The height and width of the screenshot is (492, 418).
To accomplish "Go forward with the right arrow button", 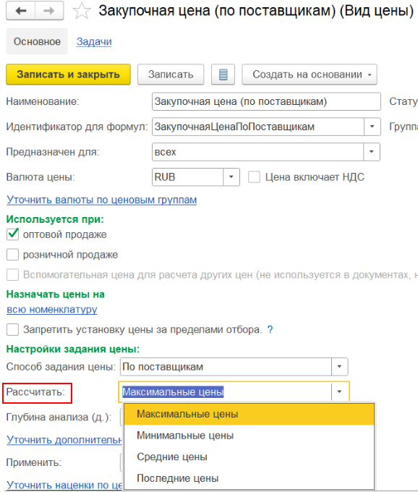I will 49,11.
